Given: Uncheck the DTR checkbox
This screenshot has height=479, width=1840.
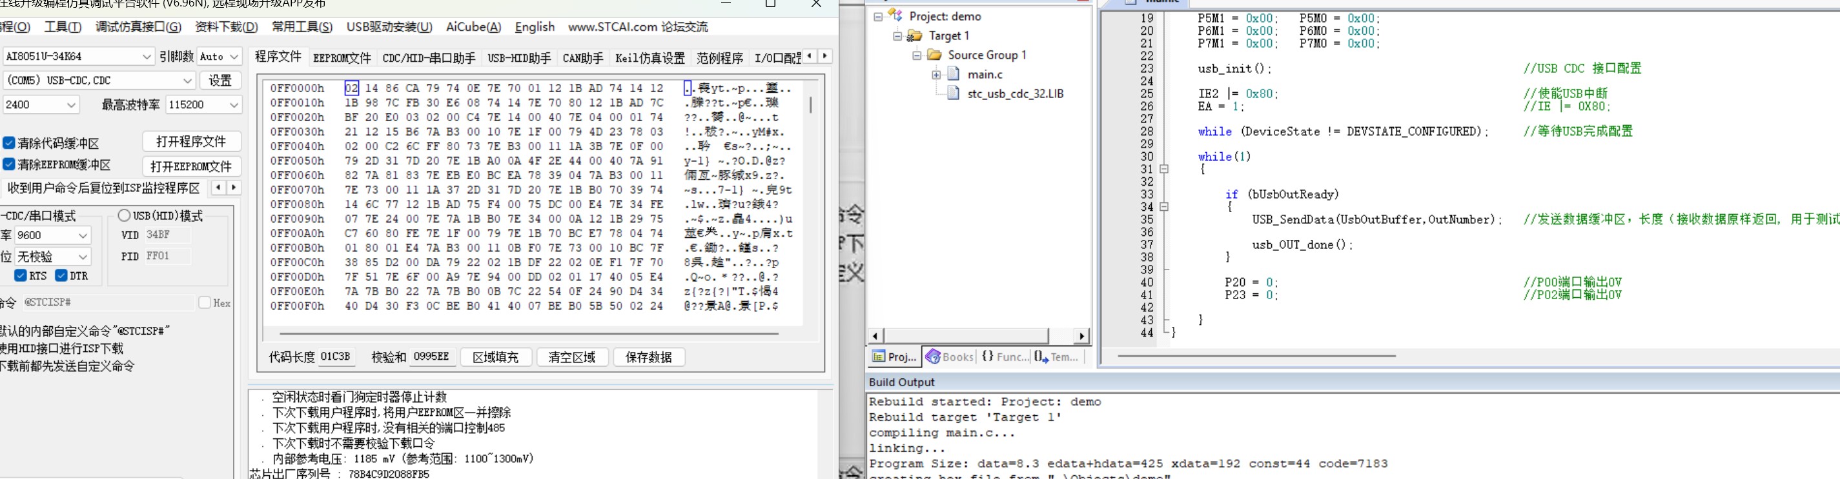Looking at the screenshot, I should point(61,275).
